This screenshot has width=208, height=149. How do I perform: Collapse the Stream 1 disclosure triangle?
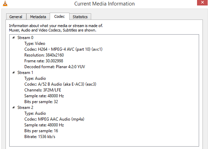[x=13, y=73]
